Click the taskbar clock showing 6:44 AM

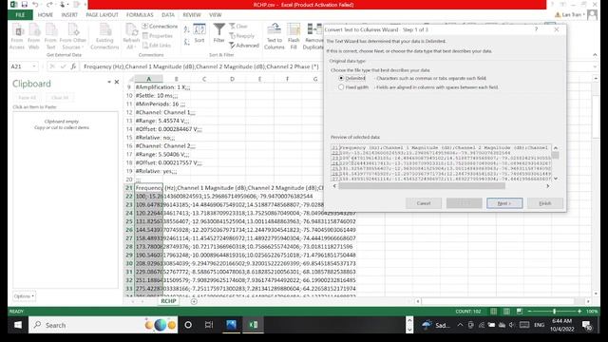tap(561, 325)
